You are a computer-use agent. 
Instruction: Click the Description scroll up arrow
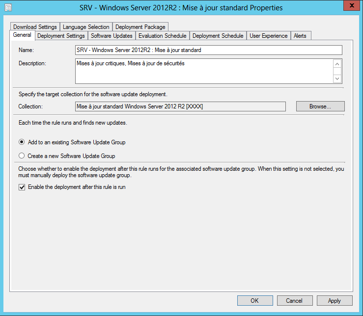(337, 64)
